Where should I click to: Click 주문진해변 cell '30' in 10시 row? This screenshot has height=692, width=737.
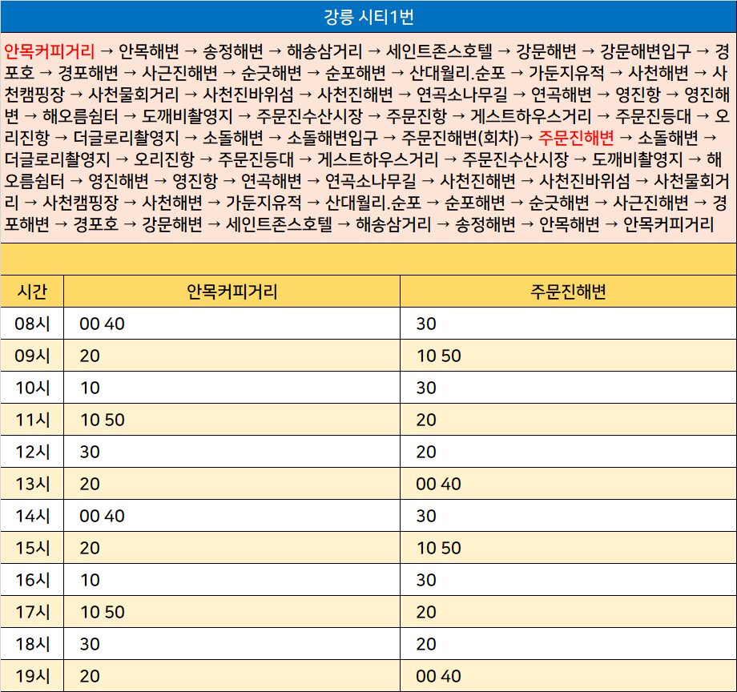coord(568,388)
